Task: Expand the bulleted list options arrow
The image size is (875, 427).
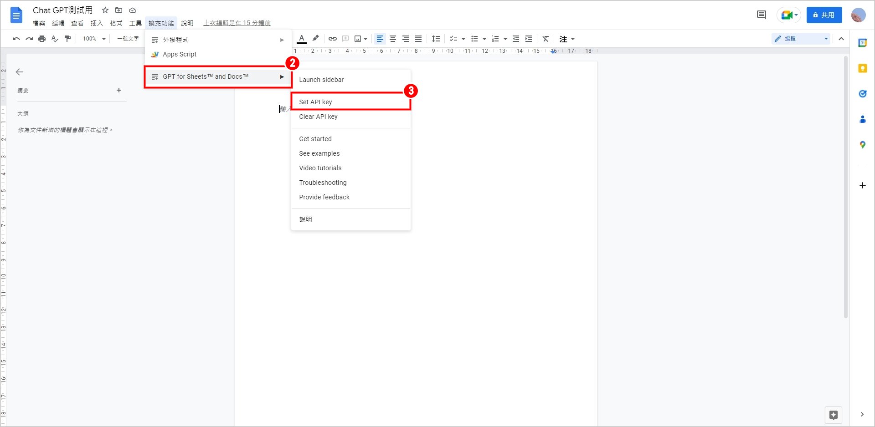Action: 484,39
